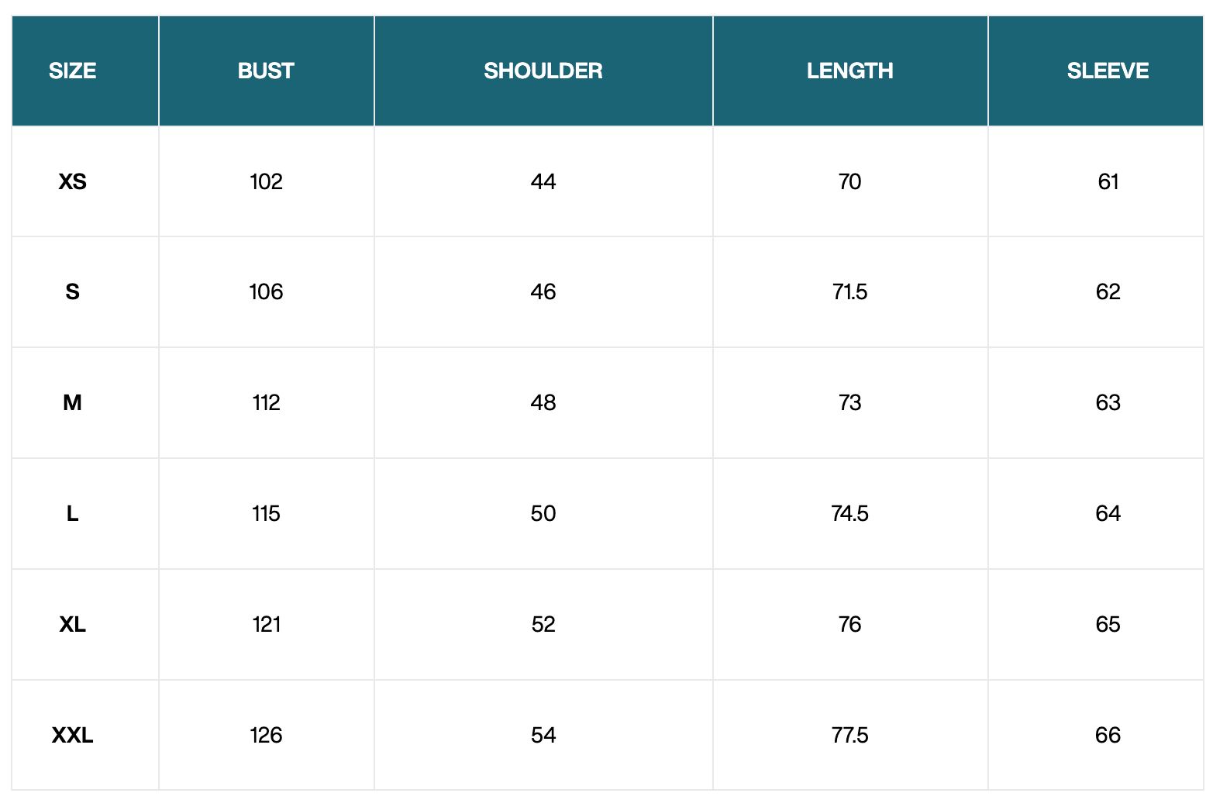Select the S size row label
1206x800 pixels.
pyautogui.click(x=72, y=291)
